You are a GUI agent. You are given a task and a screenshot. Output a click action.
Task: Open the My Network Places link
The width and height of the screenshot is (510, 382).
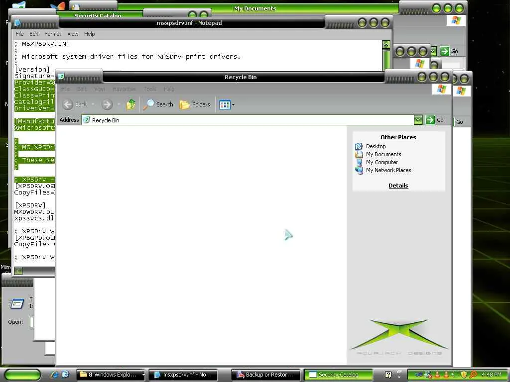(x=388, y=170)
